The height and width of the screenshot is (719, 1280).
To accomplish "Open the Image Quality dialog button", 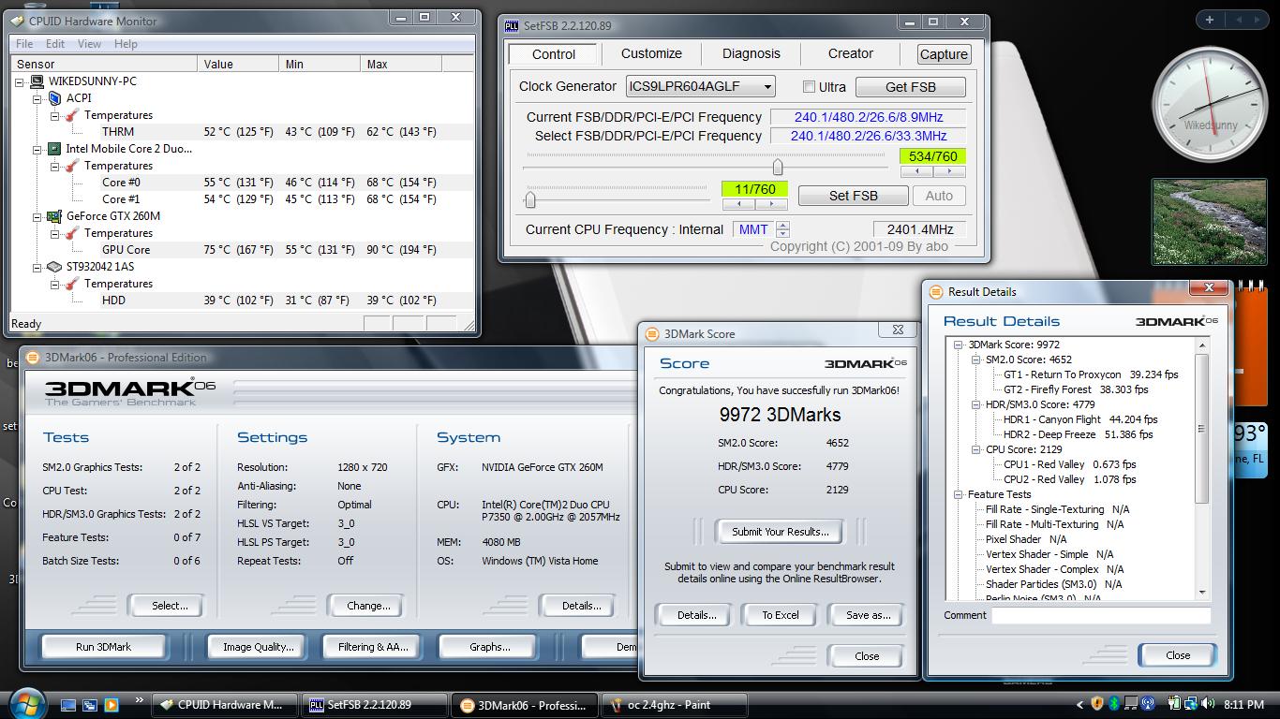I will point(258,647).
